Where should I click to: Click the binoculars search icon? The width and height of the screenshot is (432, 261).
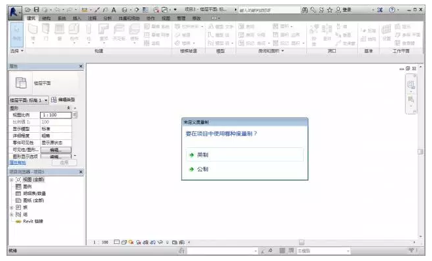tap(304, 10)
